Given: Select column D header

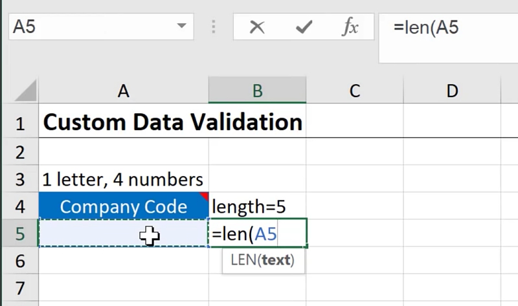Looking at the screenshot, I should 452,91.
